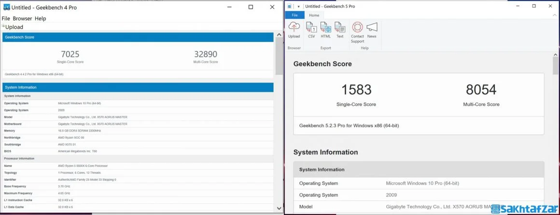
Task: Export results as Text
Action: coord(340,30)
